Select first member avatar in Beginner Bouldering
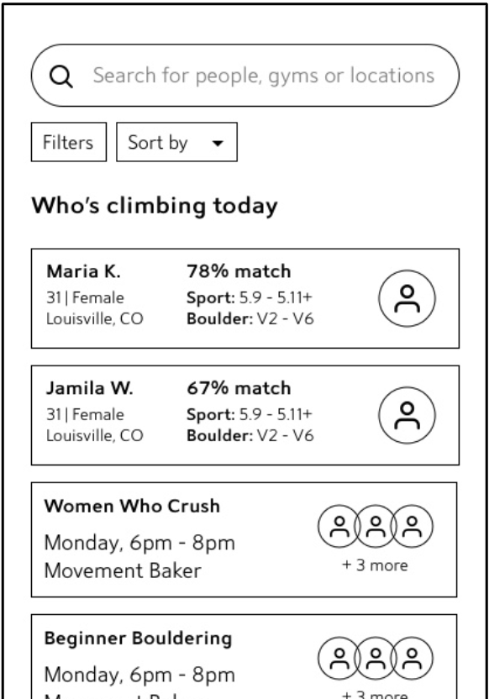 pyautogui.click(x=339, y=658)
